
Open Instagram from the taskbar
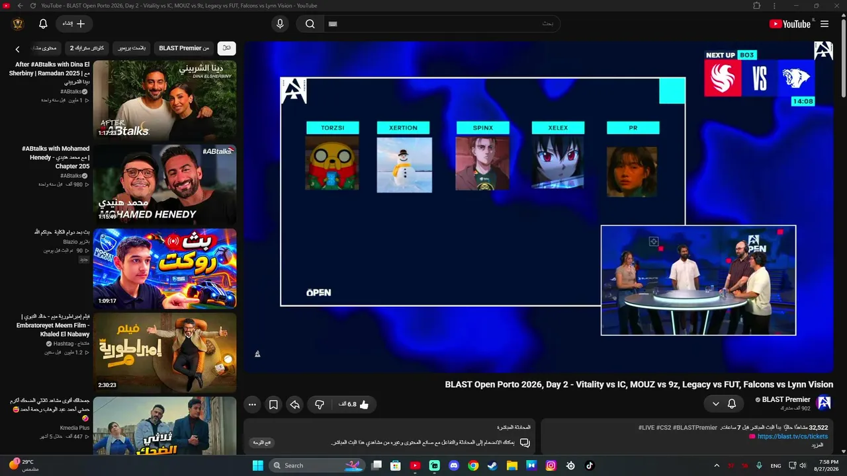pos(551,465)
